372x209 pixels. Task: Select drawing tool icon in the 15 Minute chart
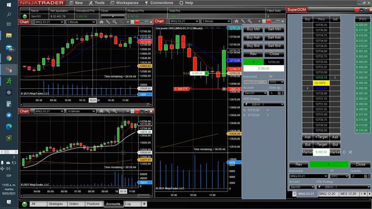(108, 111)
